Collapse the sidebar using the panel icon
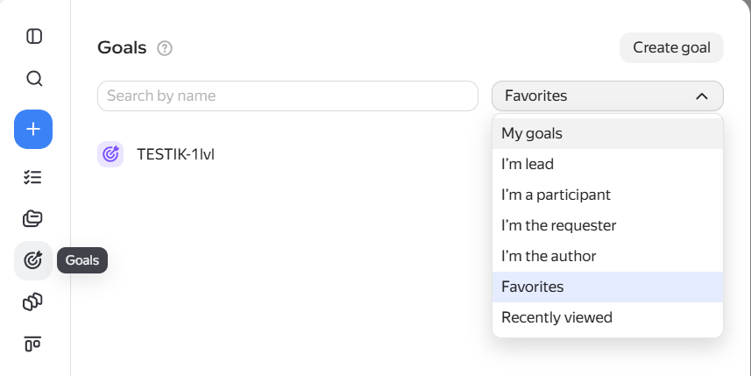 point(33,37)
